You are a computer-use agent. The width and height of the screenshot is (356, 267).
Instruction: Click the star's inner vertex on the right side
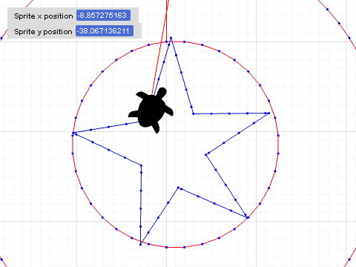click(206, 155)
